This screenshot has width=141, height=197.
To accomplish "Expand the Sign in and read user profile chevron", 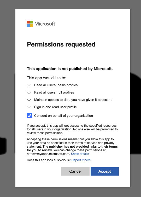I will 29,107.
